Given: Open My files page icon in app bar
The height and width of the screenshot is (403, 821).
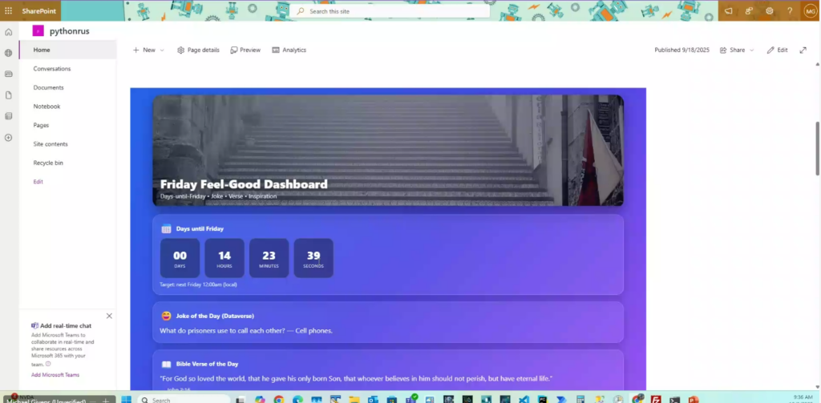Looking at the screenshot, I should (8, 95).
